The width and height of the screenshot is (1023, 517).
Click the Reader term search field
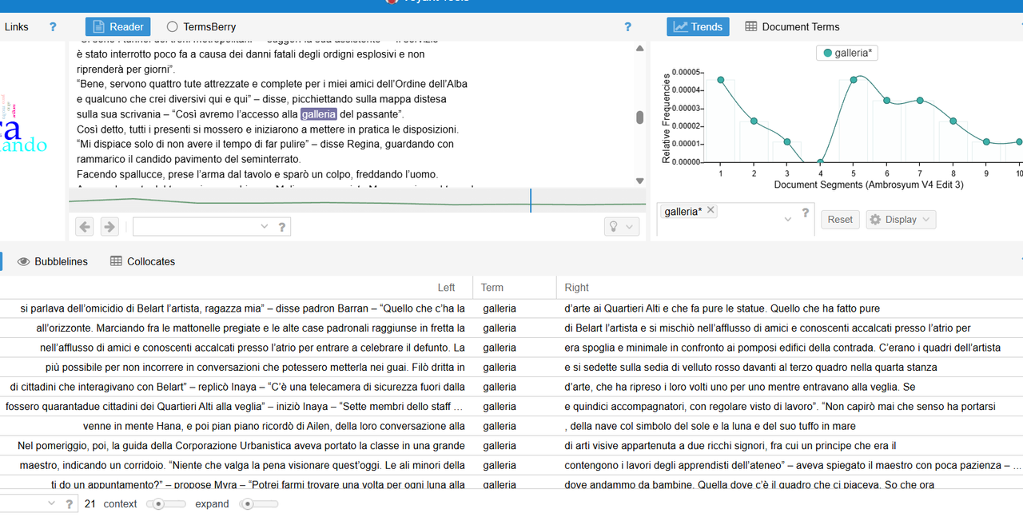[197, 227]
